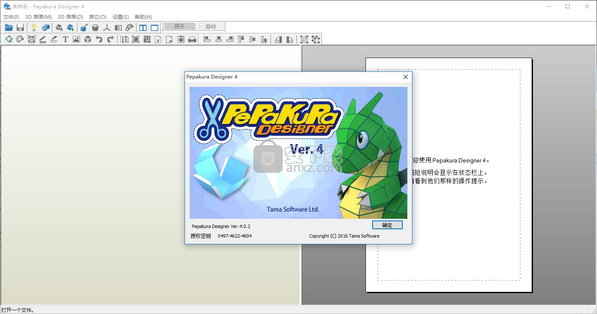Viewport: 597px width, 314px height.
Task: Maximize the Pepakura Designer main window
Action: pos(568,6)
